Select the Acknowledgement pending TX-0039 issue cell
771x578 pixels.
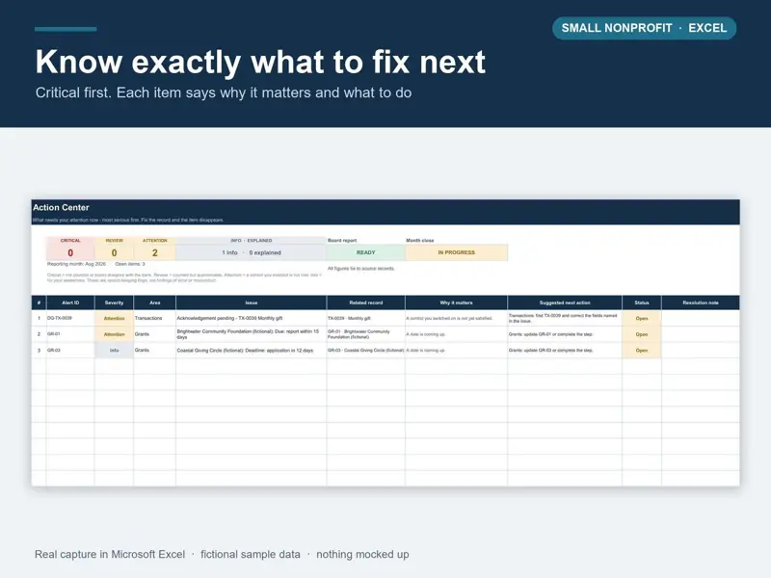pos(252,318)
